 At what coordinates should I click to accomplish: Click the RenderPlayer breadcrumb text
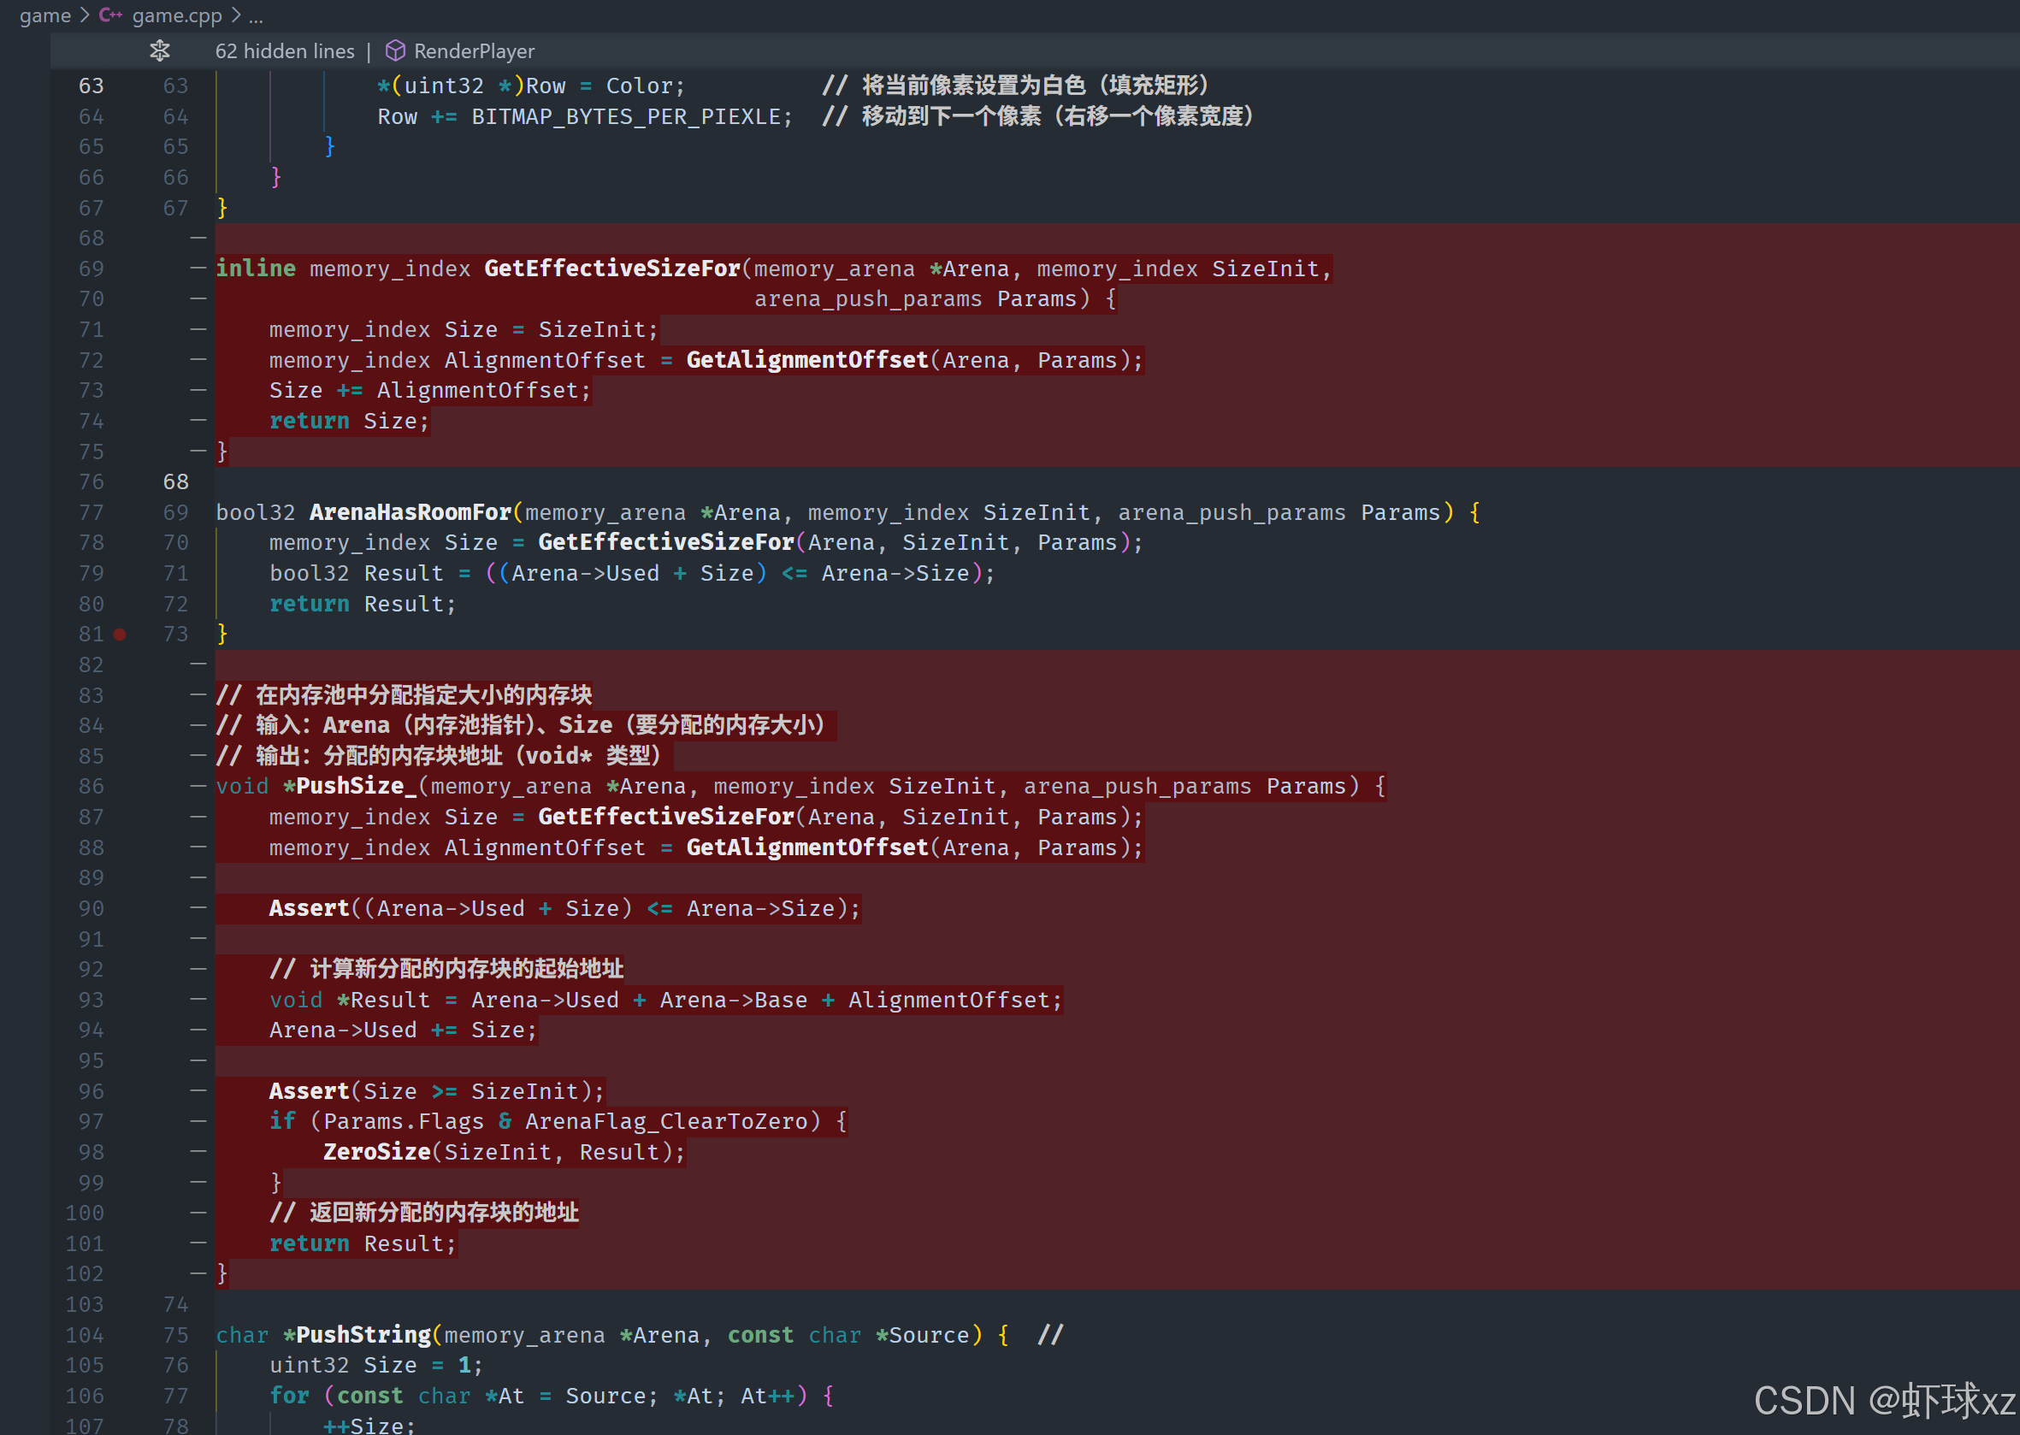click(x=474, y=51)
